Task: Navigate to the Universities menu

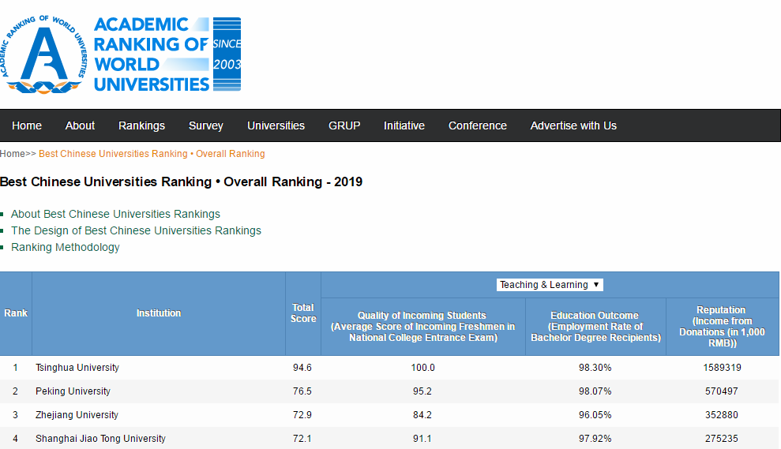Action: tap(276, 125)
